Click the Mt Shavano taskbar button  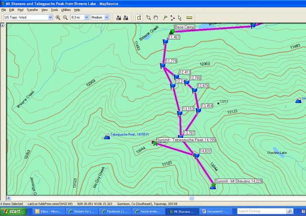coord(182,212)
